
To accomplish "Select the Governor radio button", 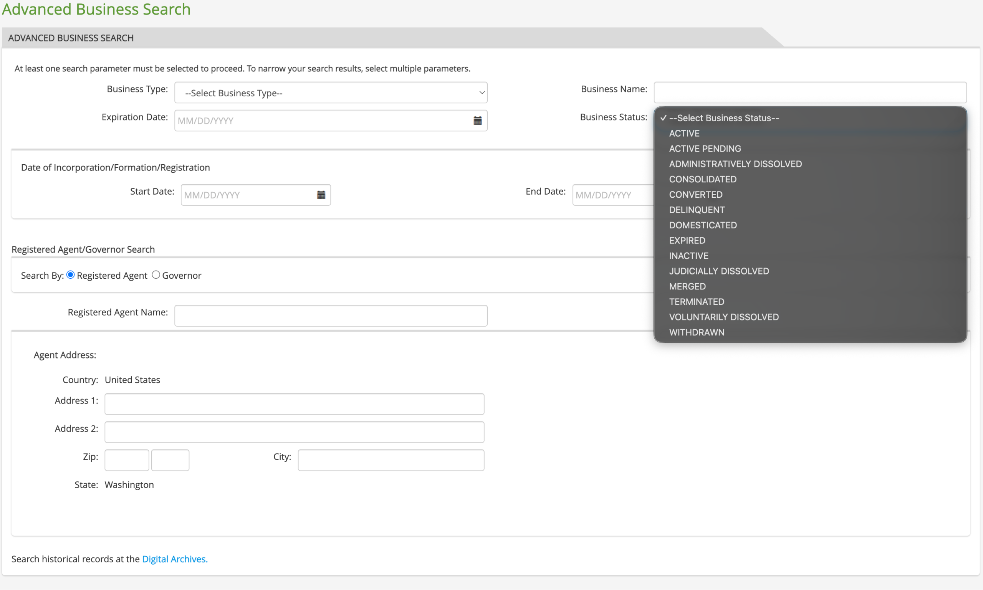I will (x=156, y=275).
